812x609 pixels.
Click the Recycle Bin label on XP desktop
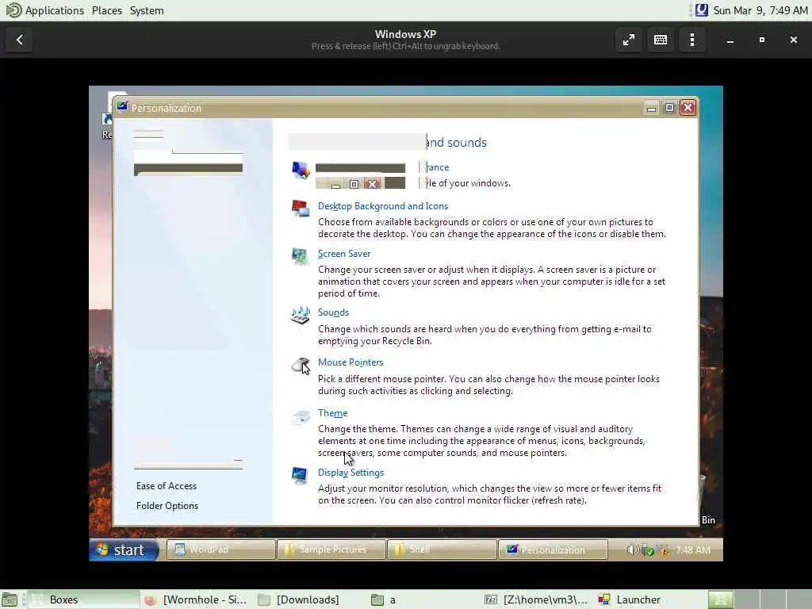[708, 520]
